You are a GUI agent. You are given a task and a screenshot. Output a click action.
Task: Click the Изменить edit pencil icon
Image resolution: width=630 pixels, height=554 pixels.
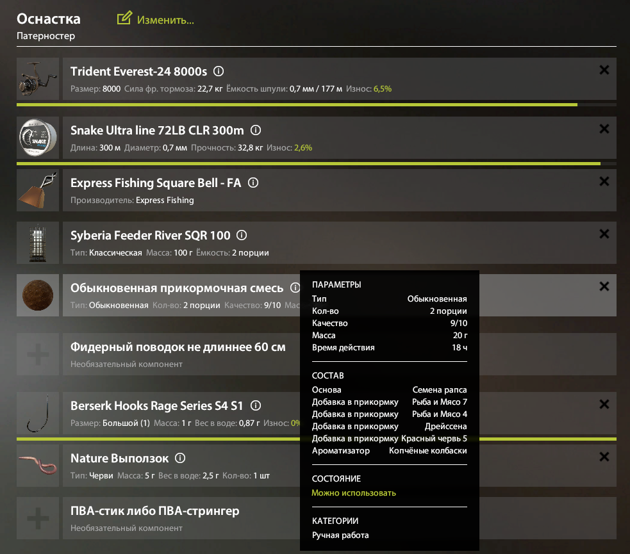[124, 18]
